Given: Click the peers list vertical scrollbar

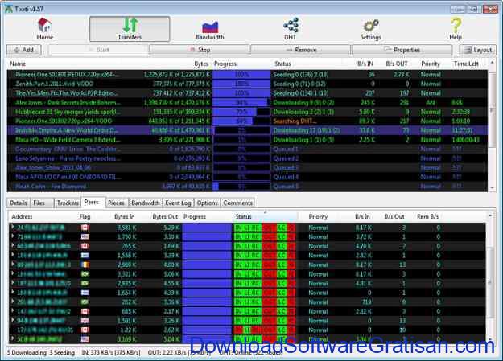Looking at the screenshot, I should [490, 282].
